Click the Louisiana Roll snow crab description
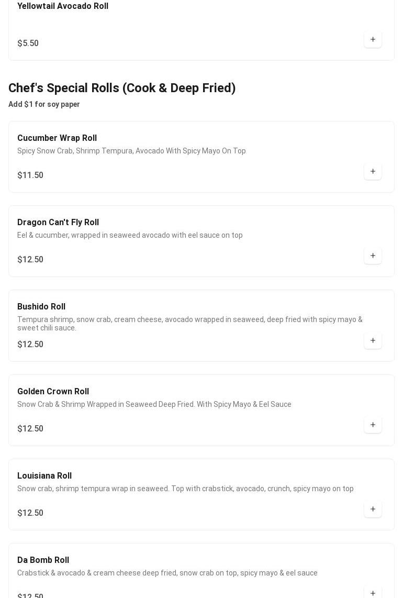 pos(185,489)
